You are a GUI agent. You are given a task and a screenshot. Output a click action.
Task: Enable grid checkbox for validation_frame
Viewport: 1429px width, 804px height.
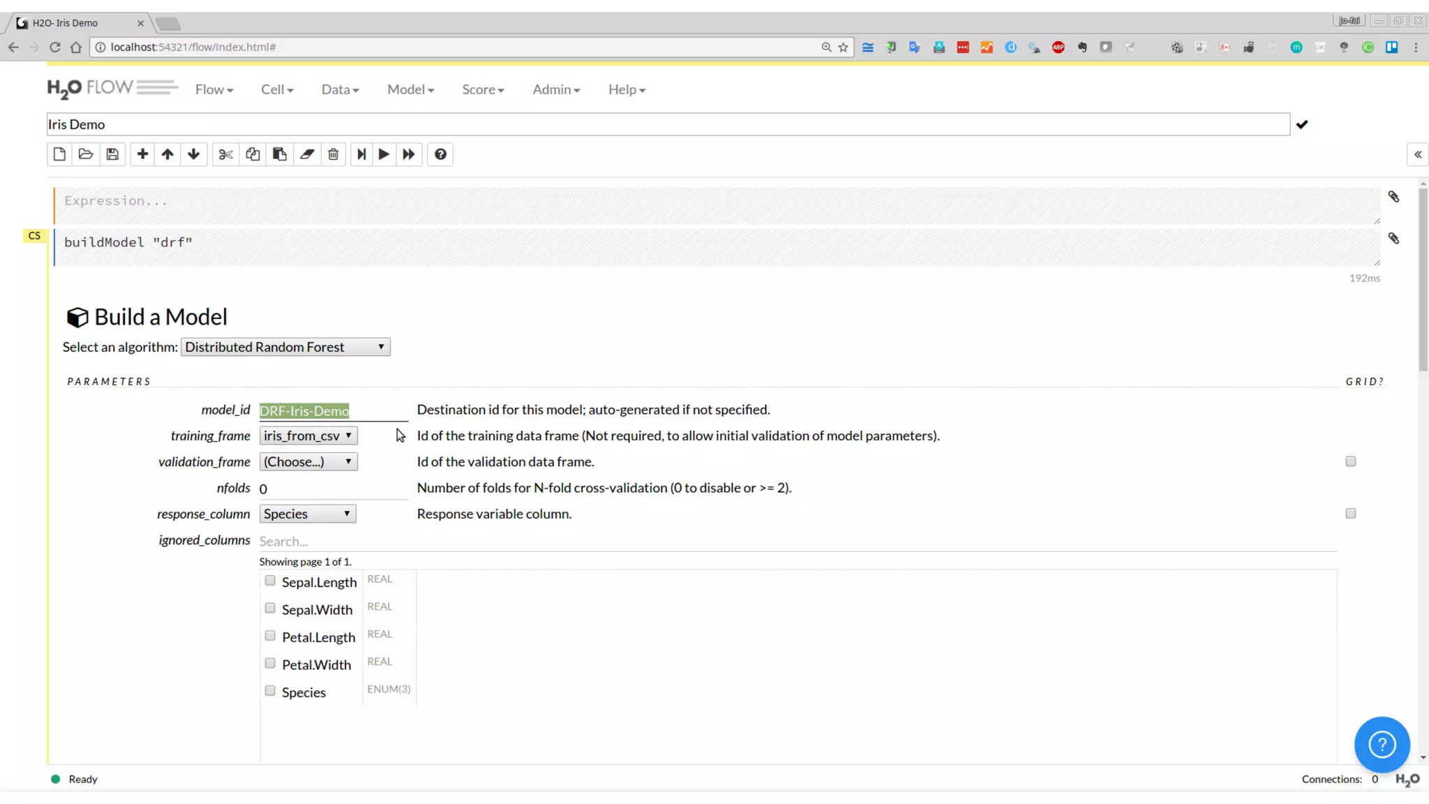pos(1351,461)
